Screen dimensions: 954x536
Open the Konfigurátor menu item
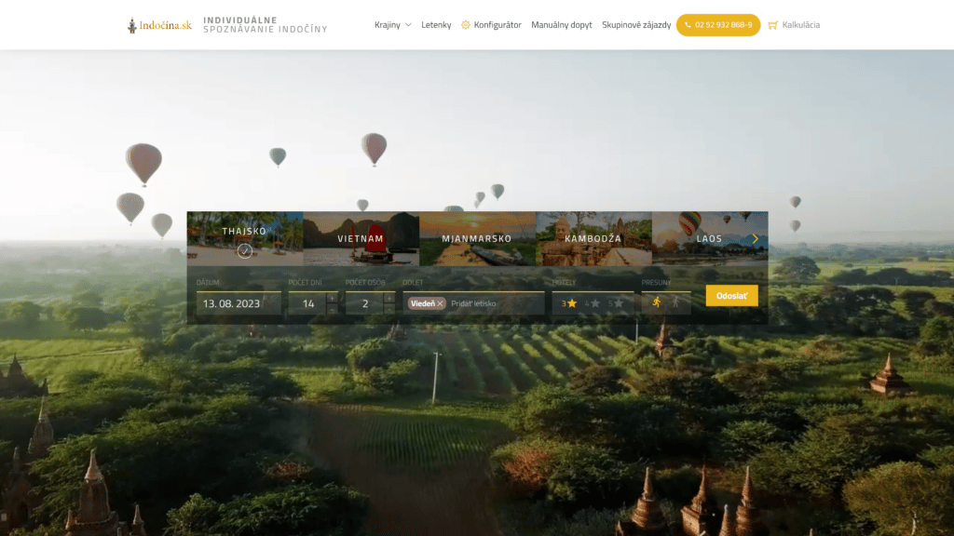(x=491, y=25)
